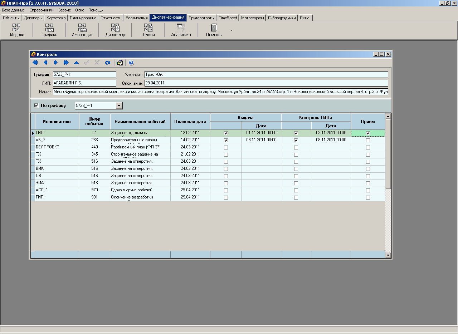This screenshot has height=334, width=458.
Task: Click the Исполнители column header
Action: point(57,122)
